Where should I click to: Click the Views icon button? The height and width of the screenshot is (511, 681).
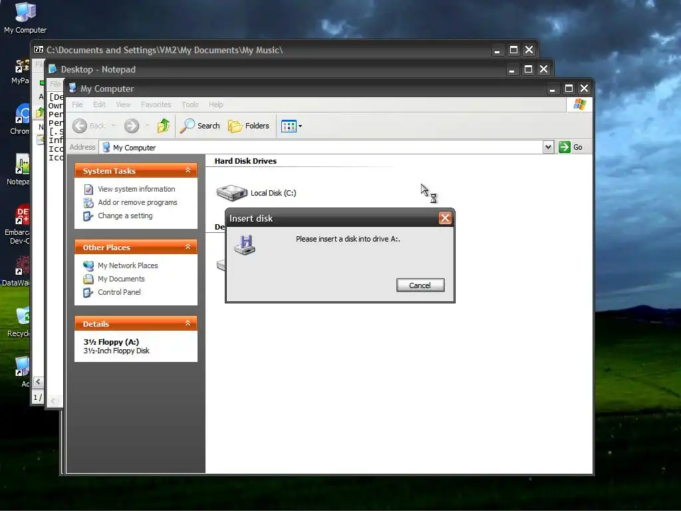coord(289,126)
